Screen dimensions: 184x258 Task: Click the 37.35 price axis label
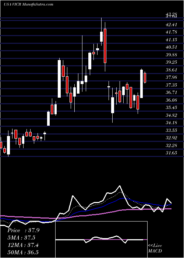pyautogui.click(x=171, y=85)
